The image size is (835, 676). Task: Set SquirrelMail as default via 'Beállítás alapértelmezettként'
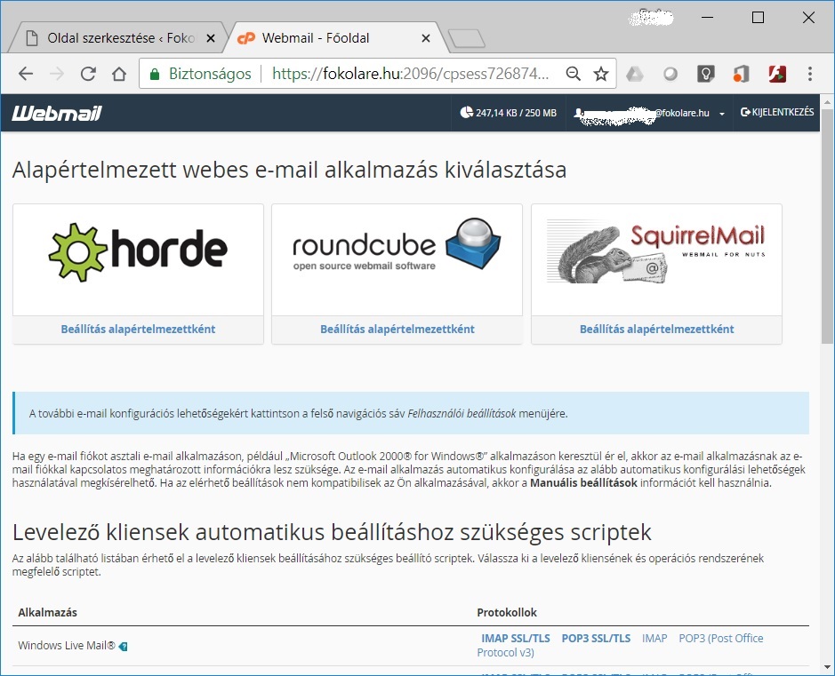coord(656,330)
